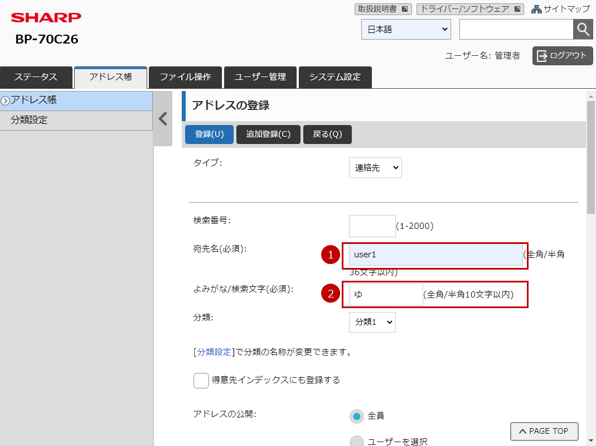Open ドライバー/ソフトウェア link

[470, 9]
